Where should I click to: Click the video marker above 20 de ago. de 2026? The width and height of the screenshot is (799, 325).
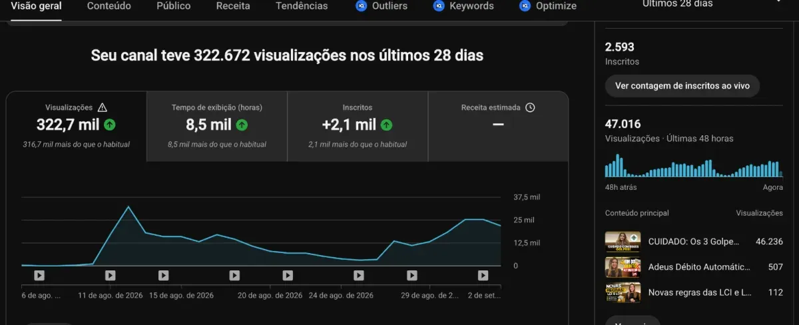[x=234, y=275]
